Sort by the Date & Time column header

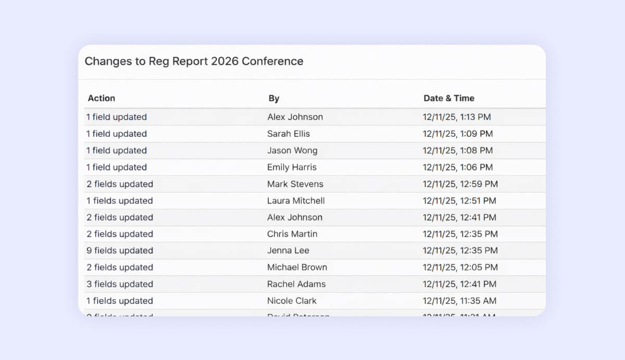point(449,98)
